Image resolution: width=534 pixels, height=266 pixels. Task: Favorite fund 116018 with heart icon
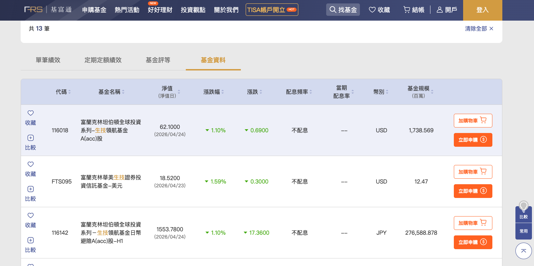click(x=31, y=118)
